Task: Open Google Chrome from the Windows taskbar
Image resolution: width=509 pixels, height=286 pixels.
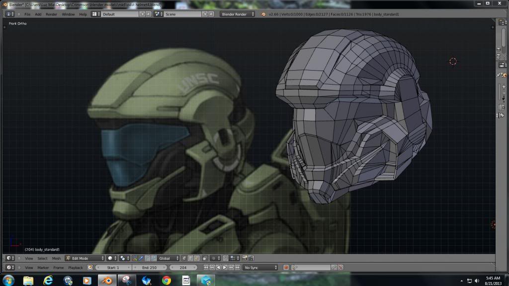Action: [167, 281]
